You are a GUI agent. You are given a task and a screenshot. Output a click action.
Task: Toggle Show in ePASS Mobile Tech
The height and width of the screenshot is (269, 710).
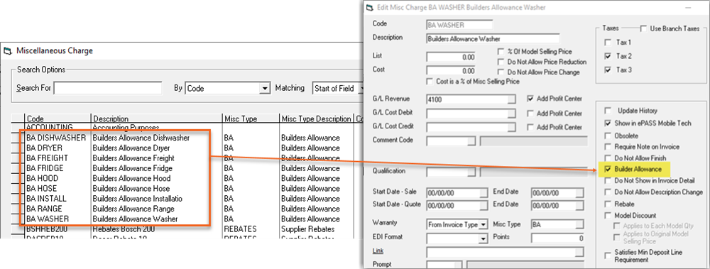click(x=608, y=123)
